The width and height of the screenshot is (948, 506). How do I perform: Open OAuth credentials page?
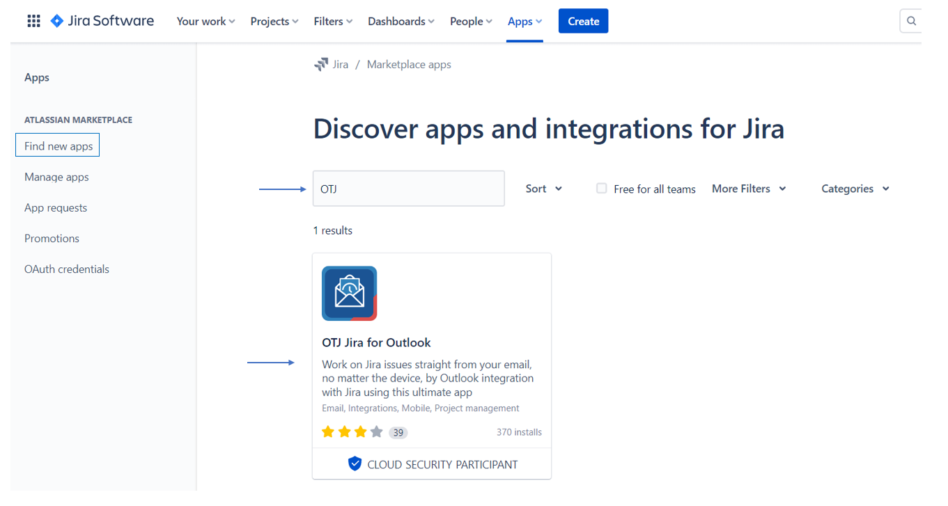[67, 269]
